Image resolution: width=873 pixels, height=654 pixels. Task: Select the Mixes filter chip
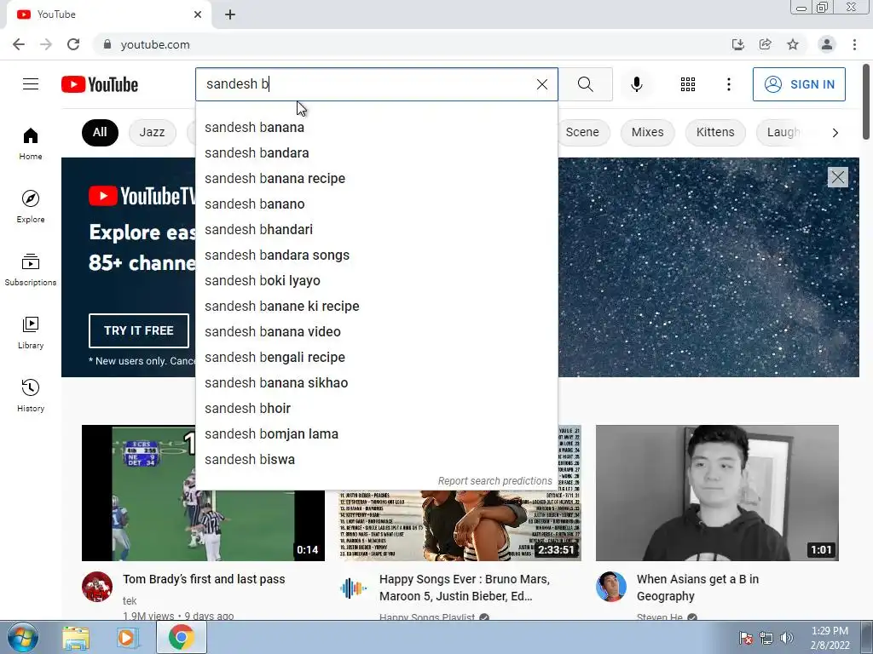[648, 132]
